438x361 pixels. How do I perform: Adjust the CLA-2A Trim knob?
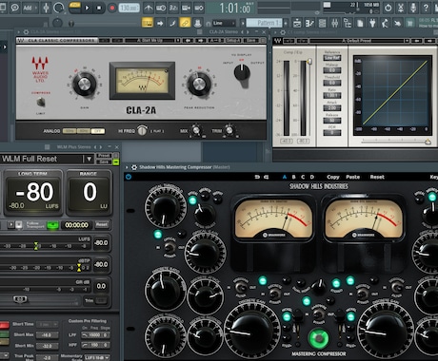(x=229, y=130)
